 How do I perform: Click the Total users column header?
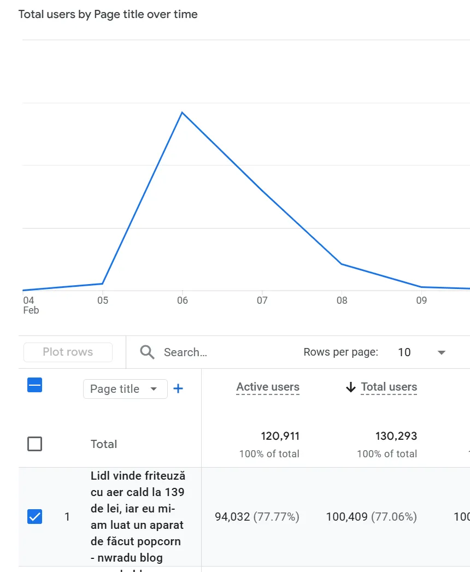point(389,387)
